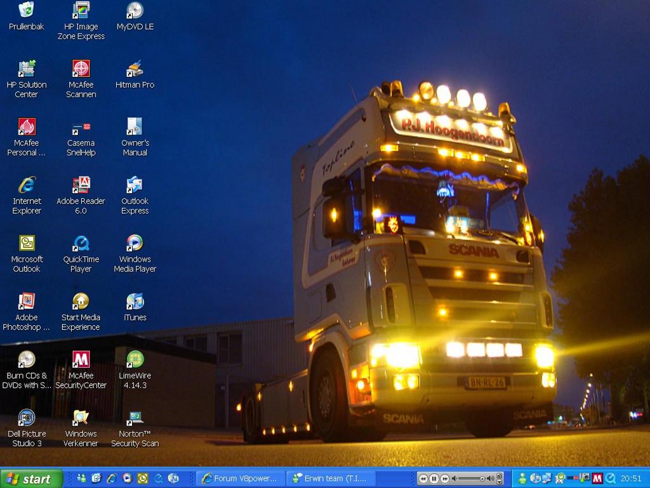Image resolution: width=650 pixels, height=488 pixels.
Task: Open McAfee SecurityCenter desktop icon
Action: [81, 369]
